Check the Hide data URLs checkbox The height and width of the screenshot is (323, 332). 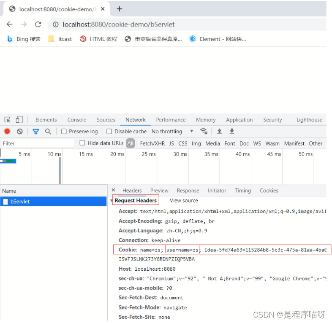[x=82, y=143]
